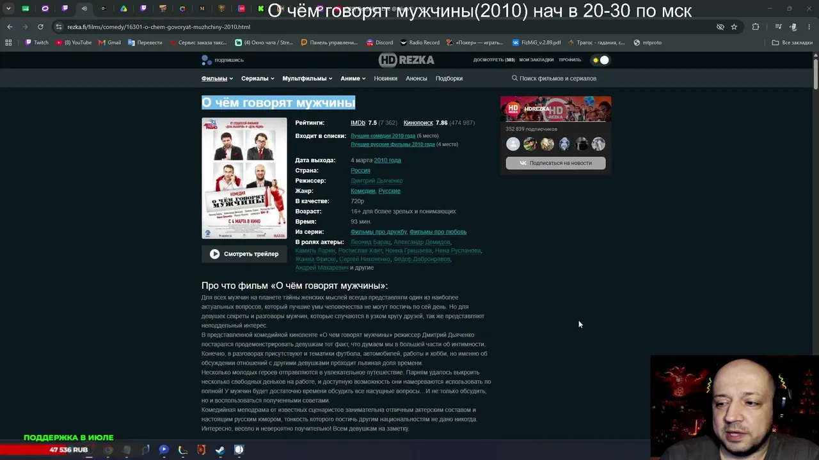Open the media controls icon in toolbar

pyautogui.click(x=778, y=27)
